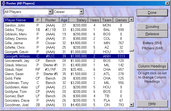Click the baseball icon in title bar
Screen dimensions: 171x111
pos(3,3)
